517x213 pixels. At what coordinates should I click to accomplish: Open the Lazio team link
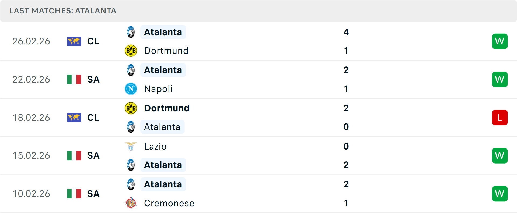(155, 146)
